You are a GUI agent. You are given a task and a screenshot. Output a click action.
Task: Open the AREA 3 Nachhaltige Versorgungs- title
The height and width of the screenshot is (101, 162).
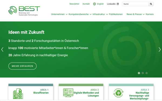click(139, 94)
